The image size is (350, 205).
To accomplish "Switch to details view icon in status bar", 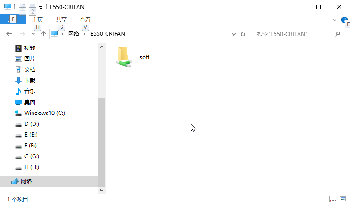I will 333,199.
